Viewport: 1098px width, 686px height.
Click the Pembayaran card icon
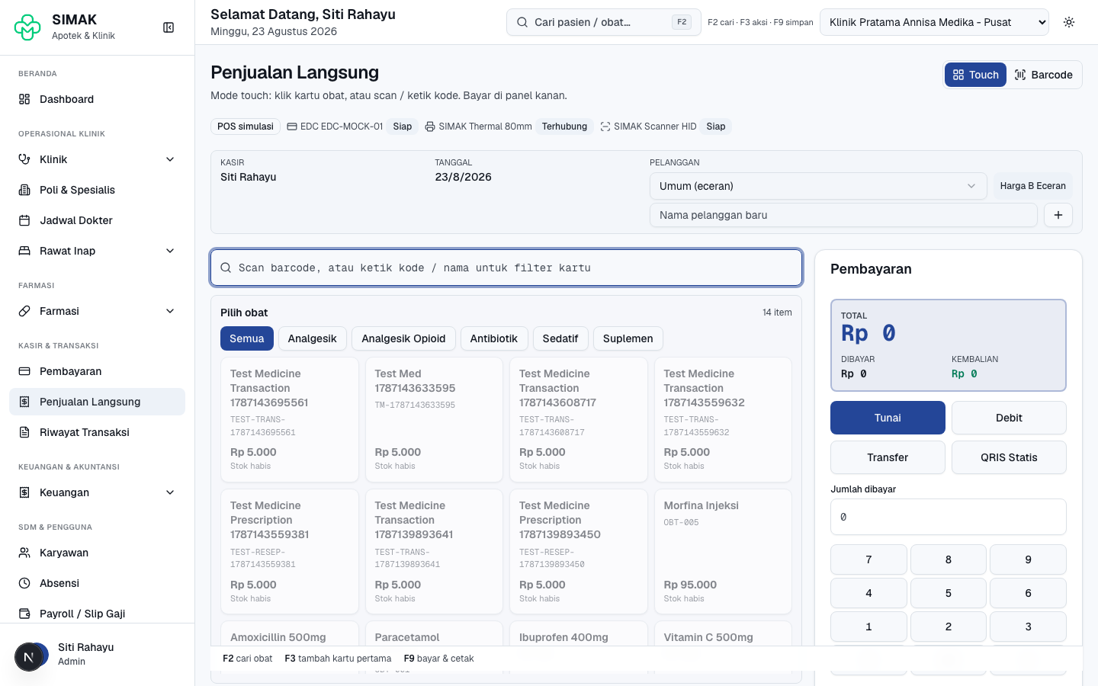24,371
